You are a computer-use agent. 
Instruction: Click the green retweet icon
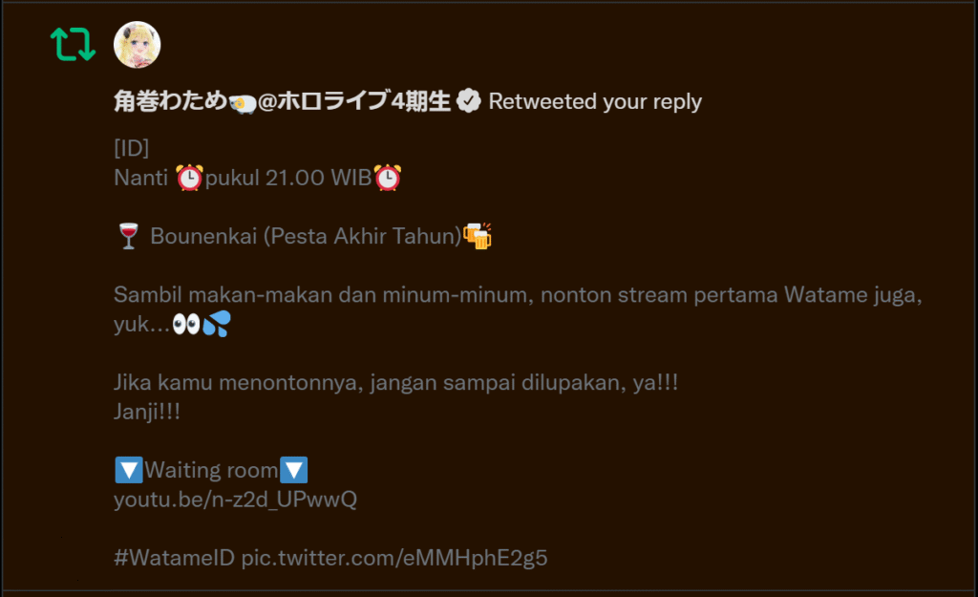pos(73,44)
